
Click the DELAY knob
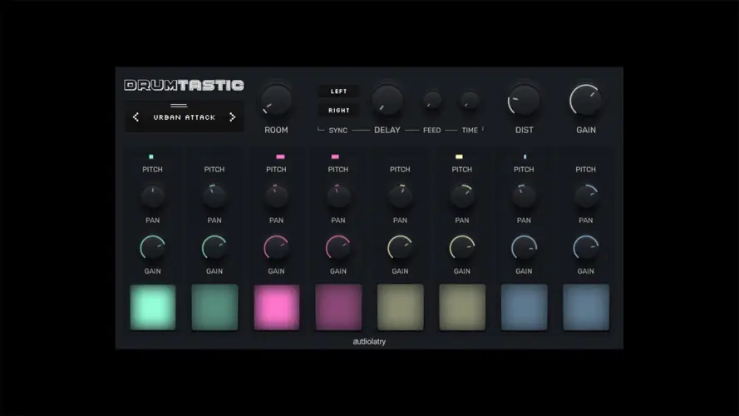(x=387, y=100)
